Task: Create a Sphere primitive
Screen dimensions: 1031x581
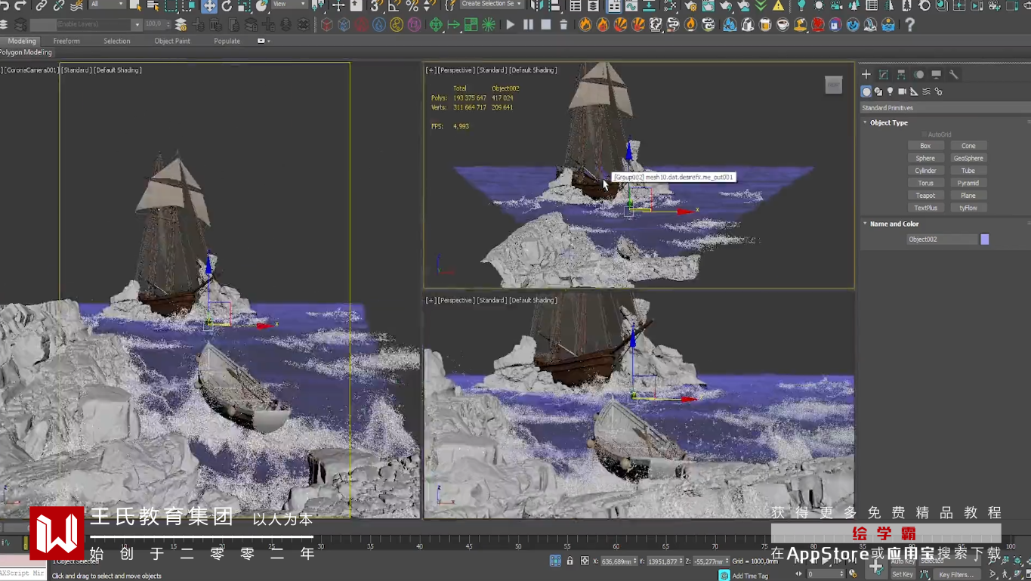Action: pyautogui.click(x=925, y=159)
